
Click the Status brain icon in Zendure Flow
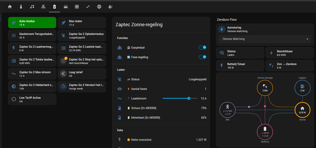pyautogui.click(x=222, y=53)
